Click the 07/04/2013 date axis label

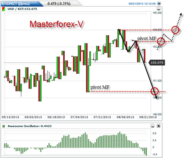79,117
